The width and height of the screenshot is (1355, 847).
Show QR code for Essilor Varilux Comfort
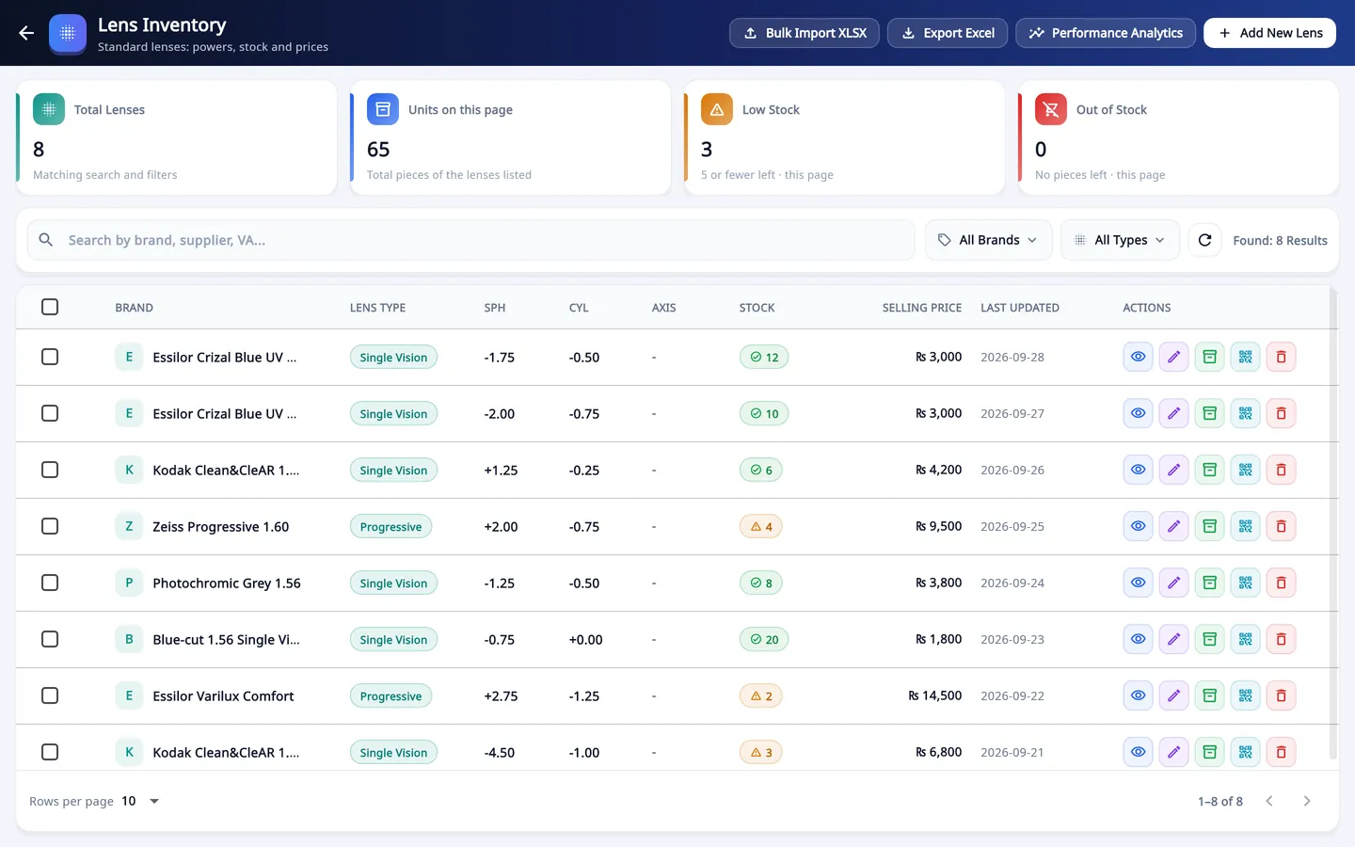(x=1245, y=695)
